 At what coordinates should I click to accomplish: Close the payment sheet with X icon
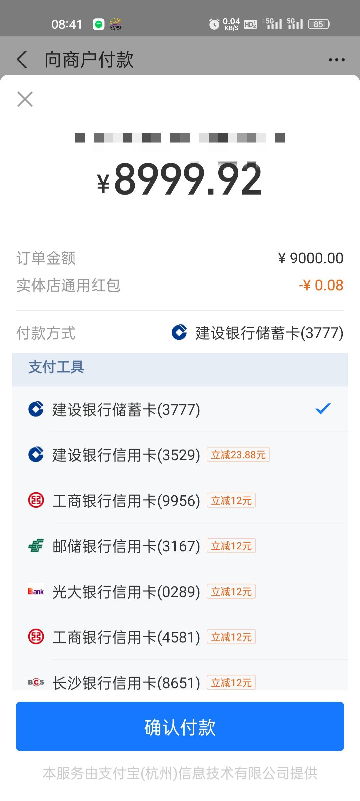(x=25, y=99)
